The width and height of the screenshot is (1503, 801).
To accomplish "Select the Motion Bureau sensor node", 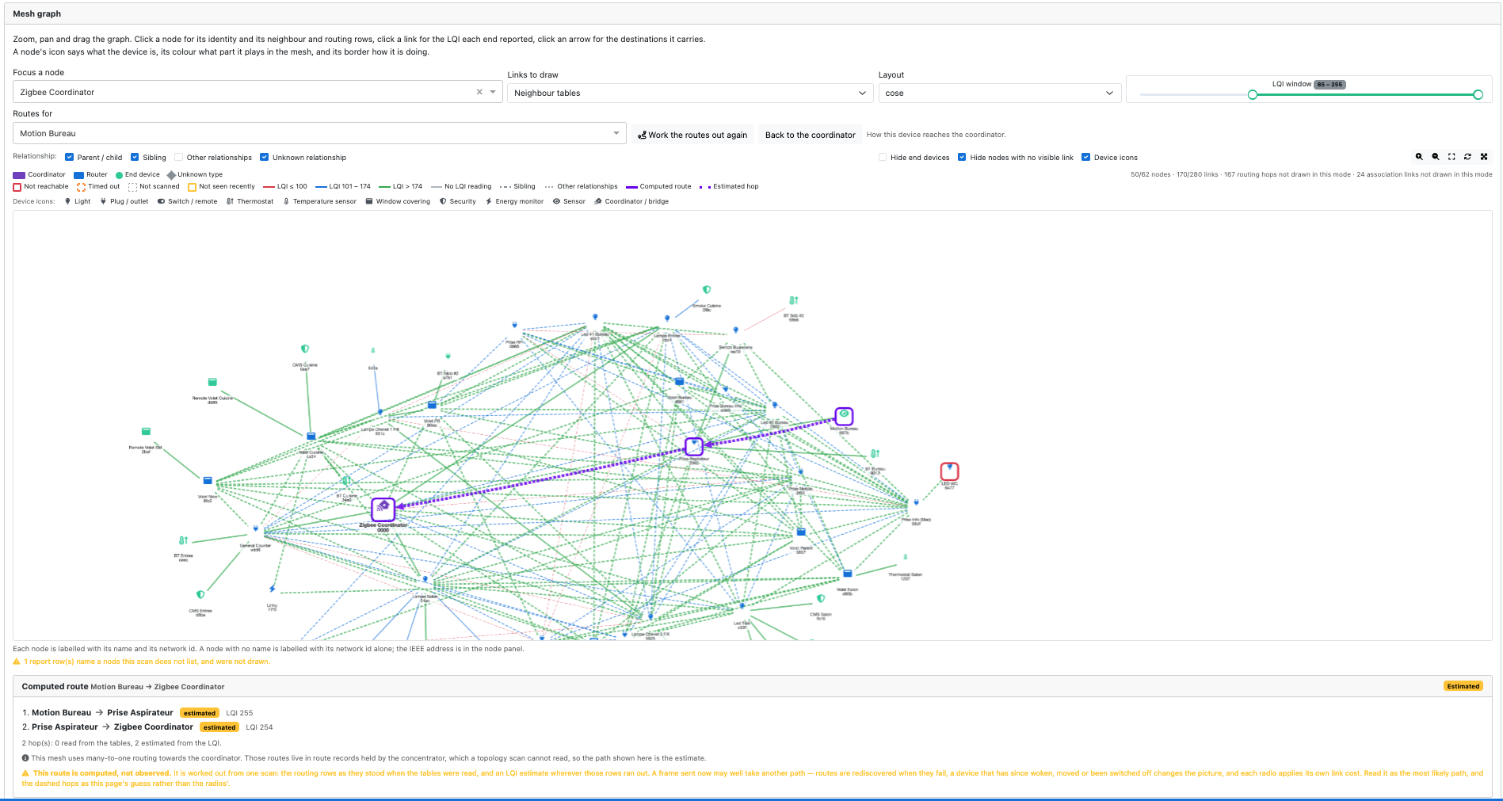I will [x=844, y=416].
